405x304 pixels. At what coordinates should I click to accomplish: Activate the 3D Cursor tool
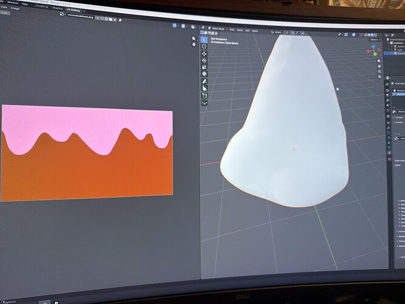point(204,46)
